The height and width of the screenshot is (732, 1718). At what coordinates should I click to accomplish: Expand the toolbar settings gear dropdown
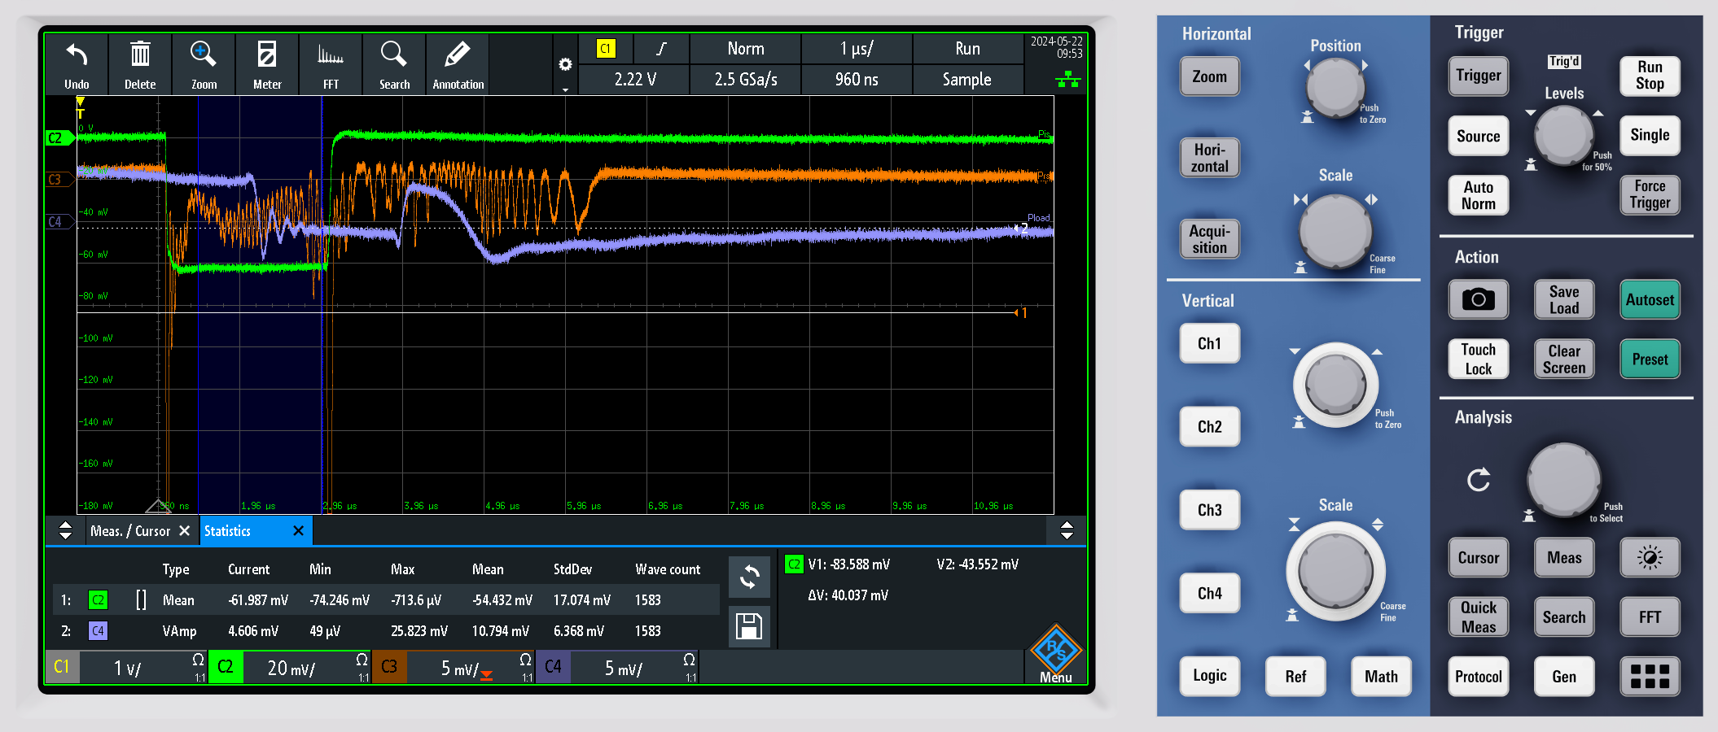[x=565, y=65]
